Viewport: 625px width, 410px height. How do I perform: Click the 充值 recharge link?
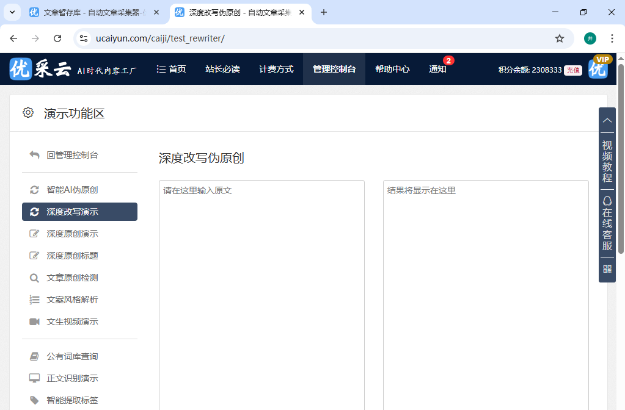[x=572, y=70]
